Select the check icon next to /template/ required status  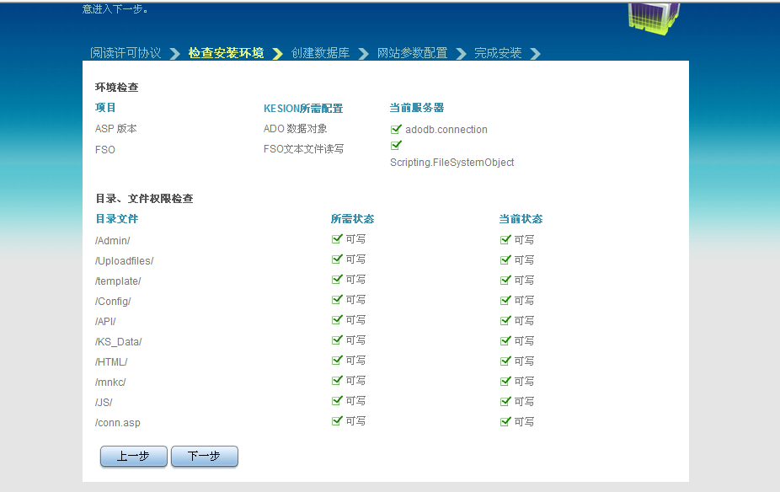(x=337, y=279)
